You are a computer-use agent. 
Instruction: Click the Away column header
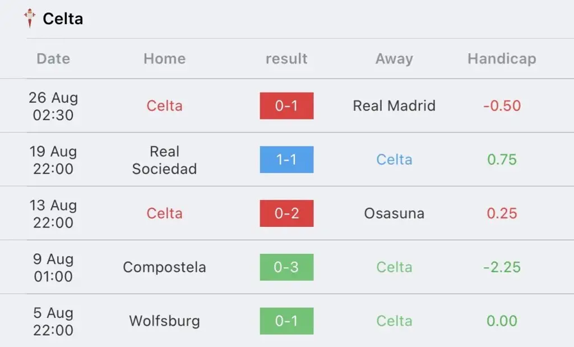(x=394, y=59)
